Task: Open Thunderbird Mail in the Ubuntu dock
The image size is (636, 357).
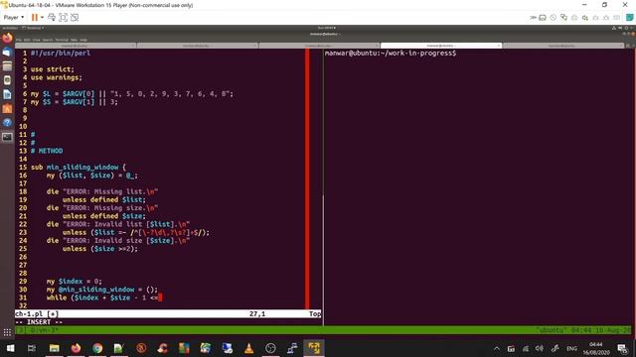Action: [x=7, y=53]
